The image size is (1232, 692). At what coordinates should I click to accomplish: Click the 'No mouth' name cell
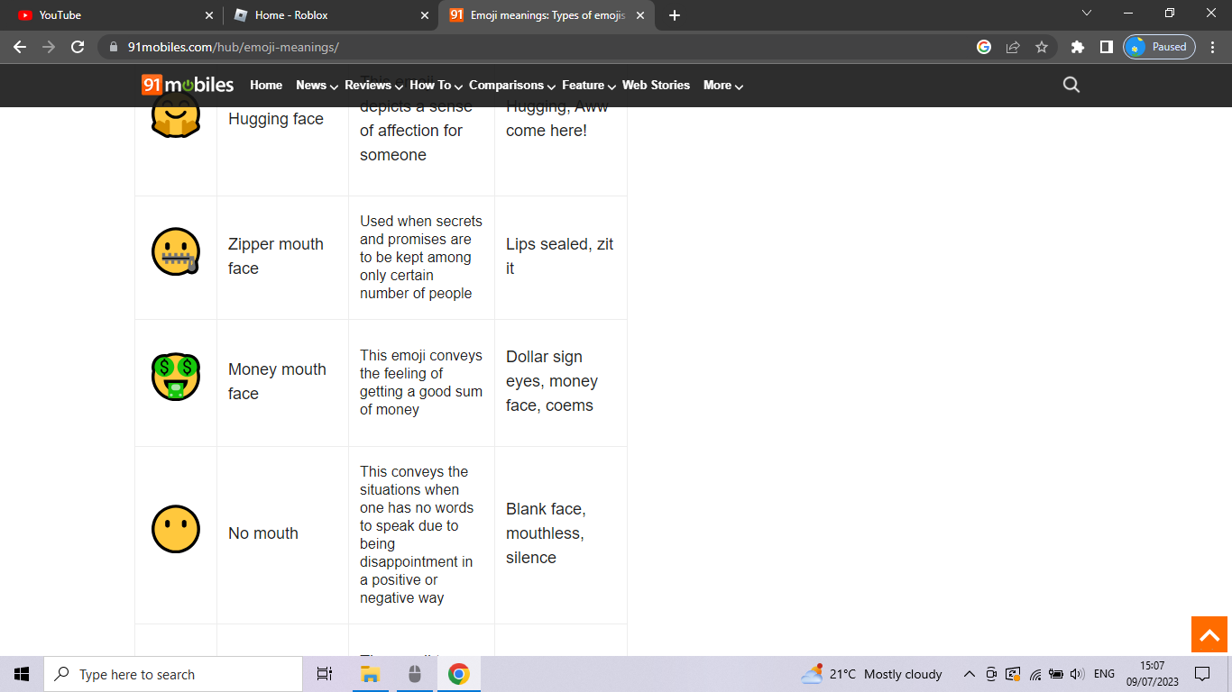(282, 534)
